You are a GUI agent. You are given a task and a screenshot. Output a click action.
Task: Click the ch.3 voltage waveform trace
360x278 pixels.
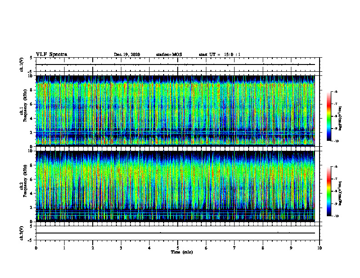[x=175, y=233]
